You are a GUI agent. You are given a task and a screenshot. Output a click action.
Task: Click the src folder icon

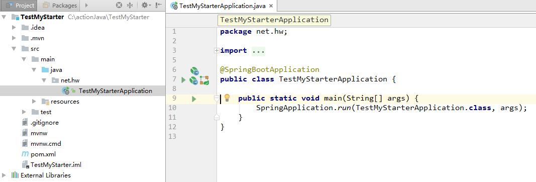pos(25,49)
